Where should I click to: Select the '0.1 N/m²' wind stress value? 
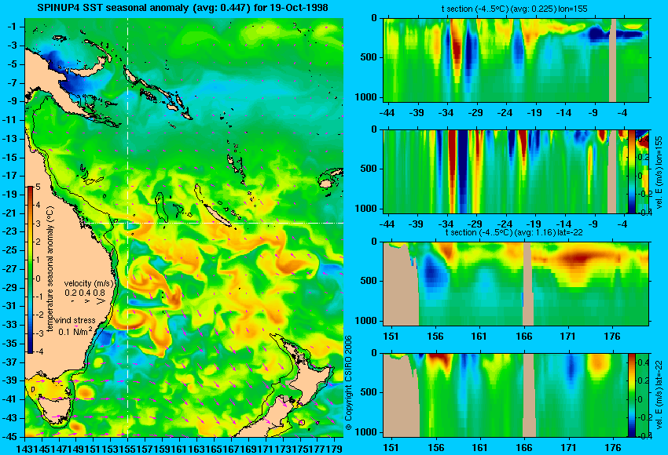click(x=75, y=330)
